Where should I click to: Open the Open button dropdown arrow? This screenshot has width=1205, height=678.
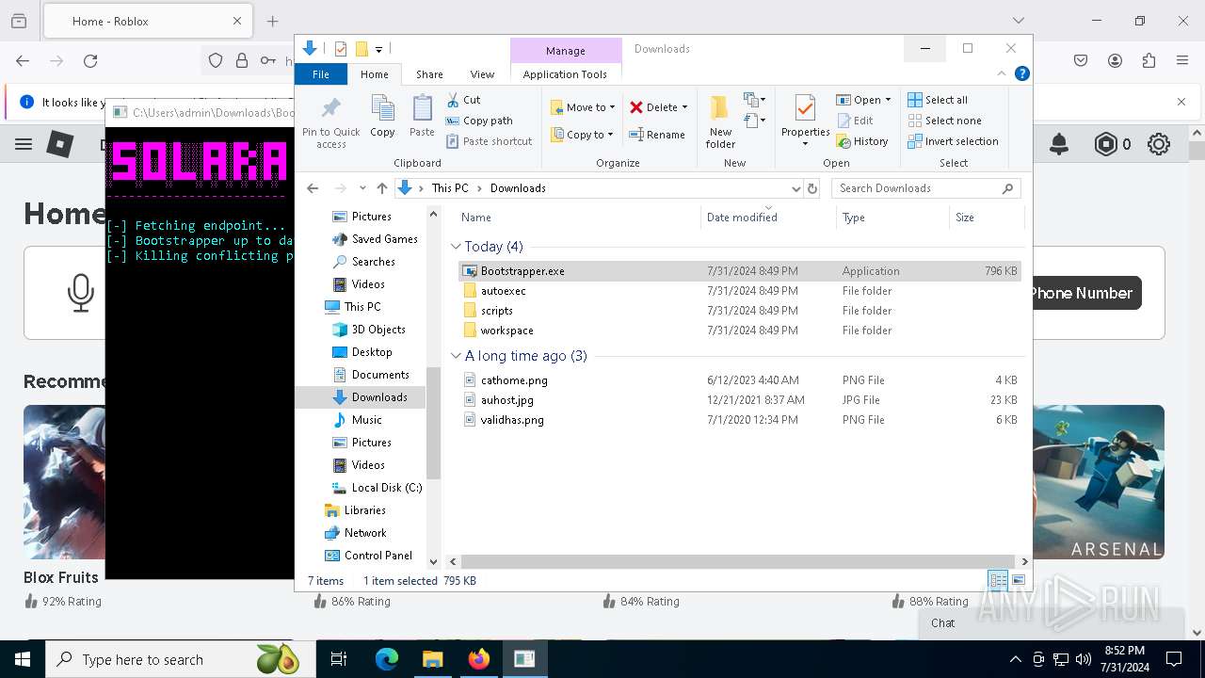tap(888, 100)
